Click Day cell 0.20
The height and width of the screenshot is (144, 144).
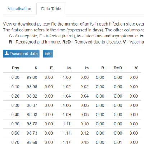coord(15,96)
